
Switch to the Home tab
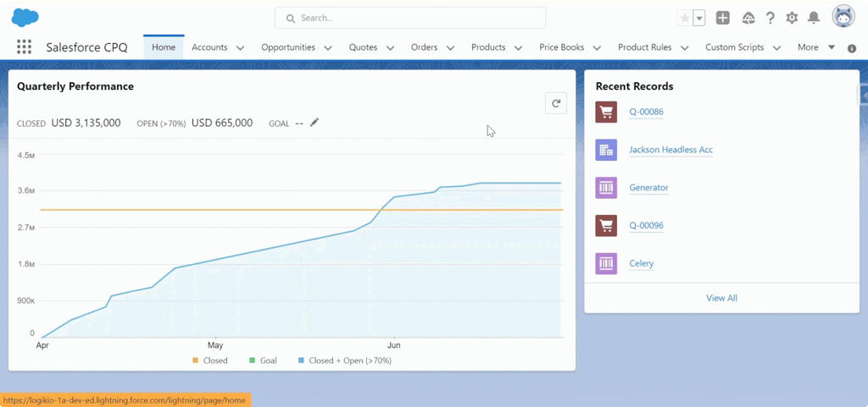click(164, 47)
